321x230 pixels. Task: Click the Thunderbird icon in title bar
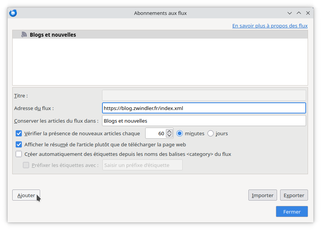pyautogui.click(x=13, y=13)
